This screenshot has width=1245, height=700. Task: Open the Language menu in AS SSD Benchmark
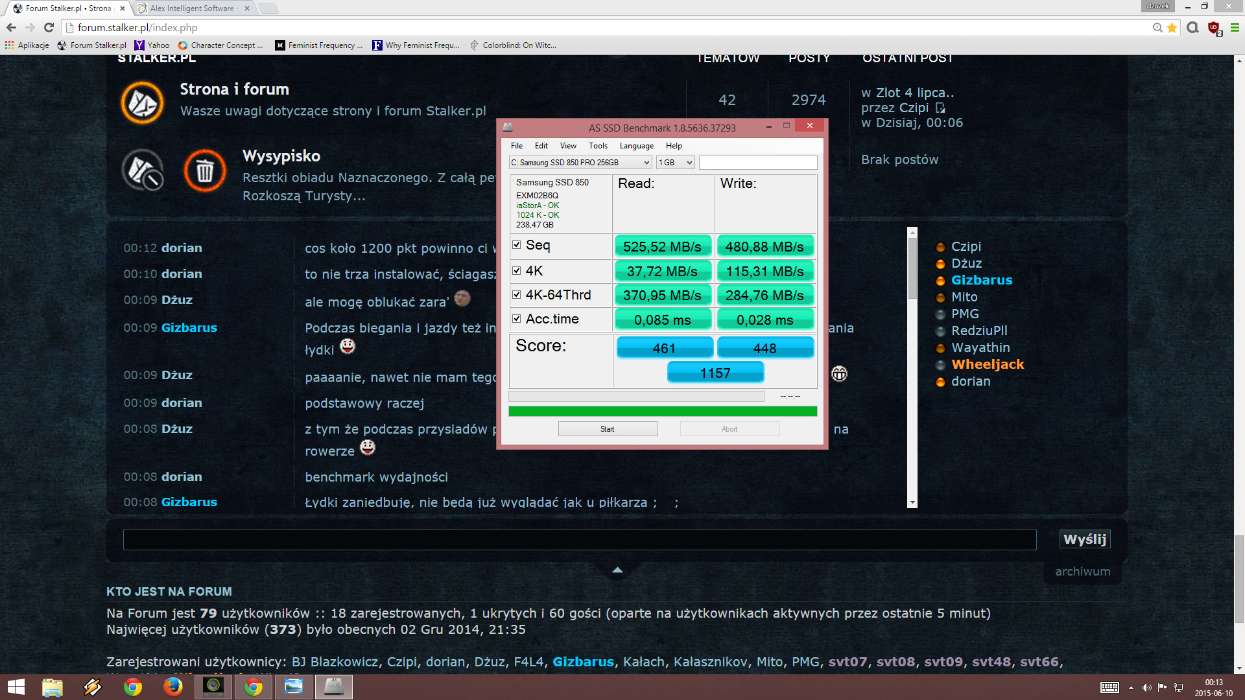pyautogui.click(x=637, y=146)
